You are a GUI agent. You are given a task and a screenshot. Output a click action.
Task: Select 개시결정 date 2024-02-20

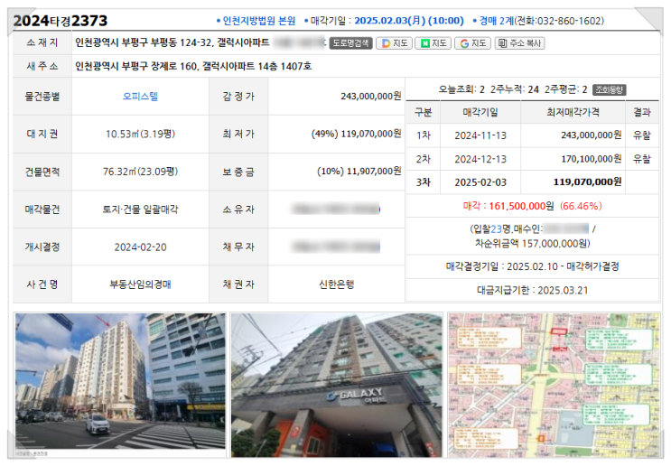pyautogui.click(x=140, y=247)
